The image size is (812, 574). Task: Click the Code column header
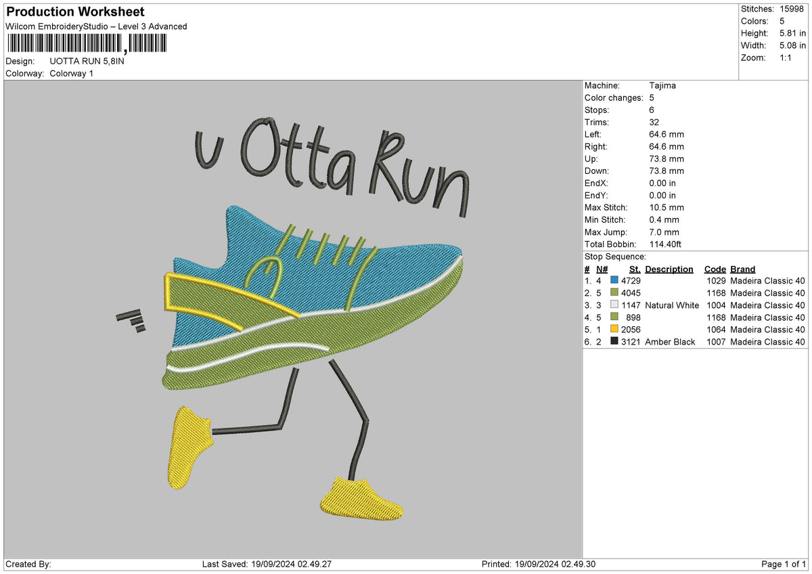[x=715, y=269]
